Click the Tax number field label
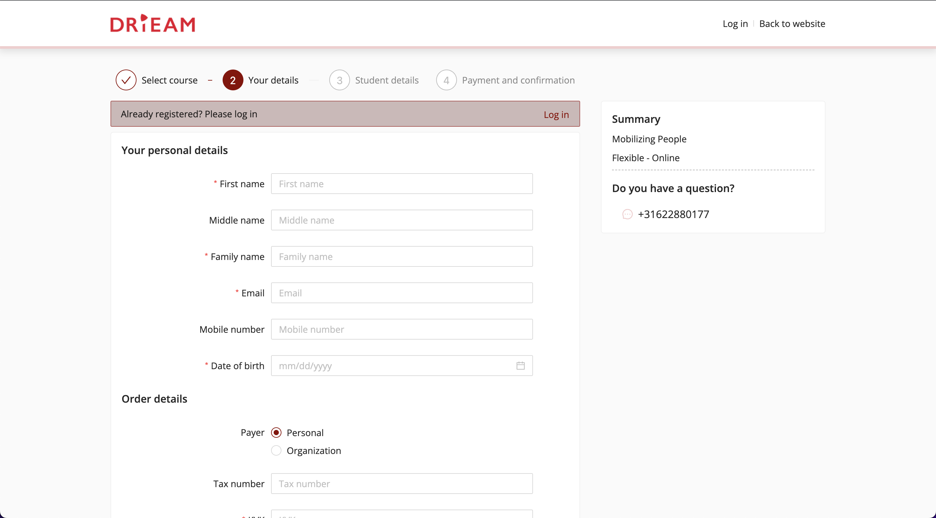Image resolution: width=936 pixels, height=518 pixels. click(x=239, y=484)
